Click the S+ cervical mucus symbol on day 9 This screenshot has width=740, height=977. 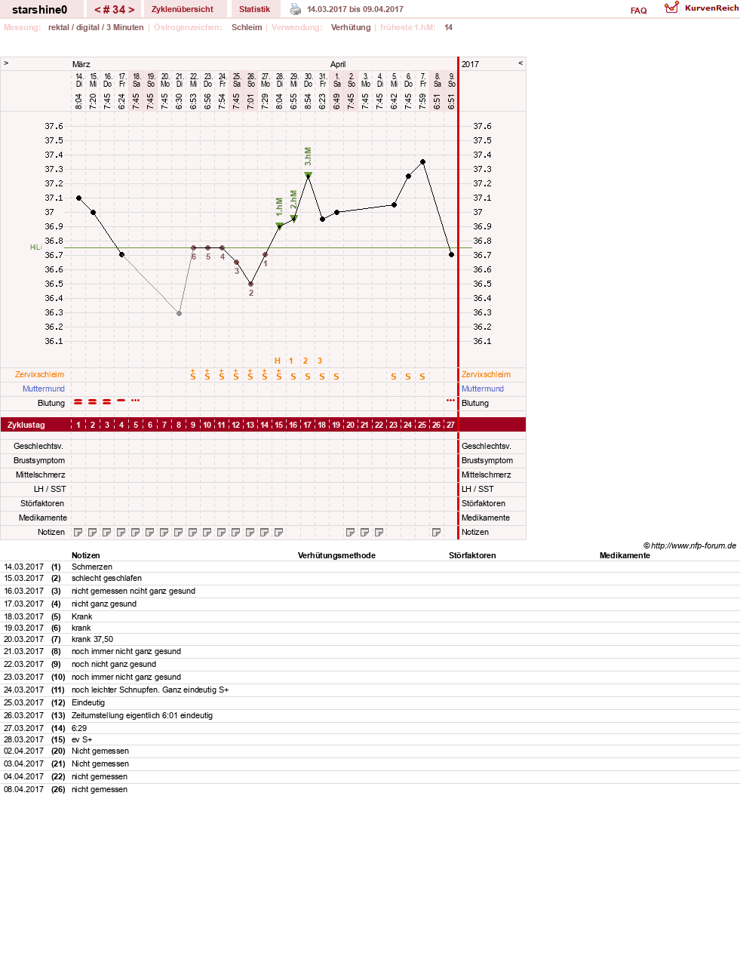pos(193,375)
